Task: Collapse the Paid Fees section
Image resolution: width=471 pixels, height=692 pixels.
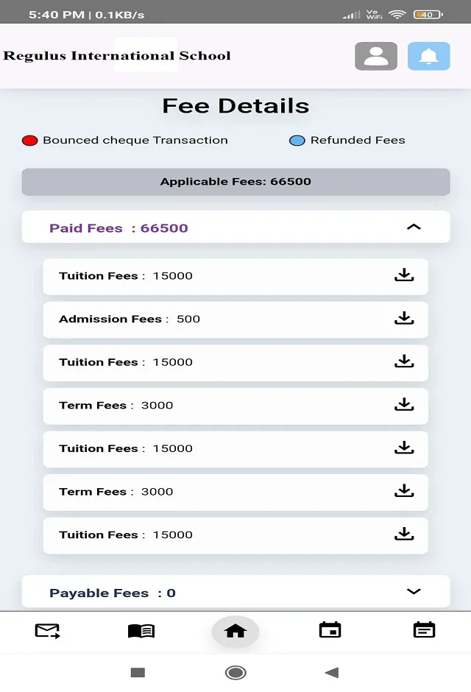Action: click(414, 227)
